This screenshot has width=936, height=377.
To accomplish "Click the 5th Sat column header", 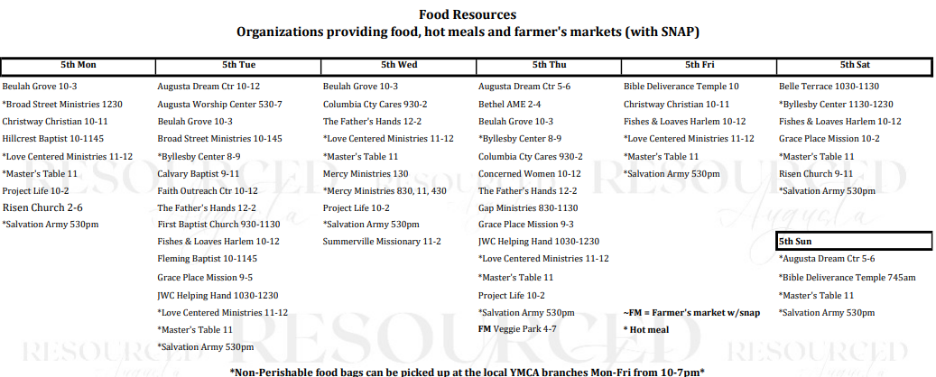I will pos(854,65).
